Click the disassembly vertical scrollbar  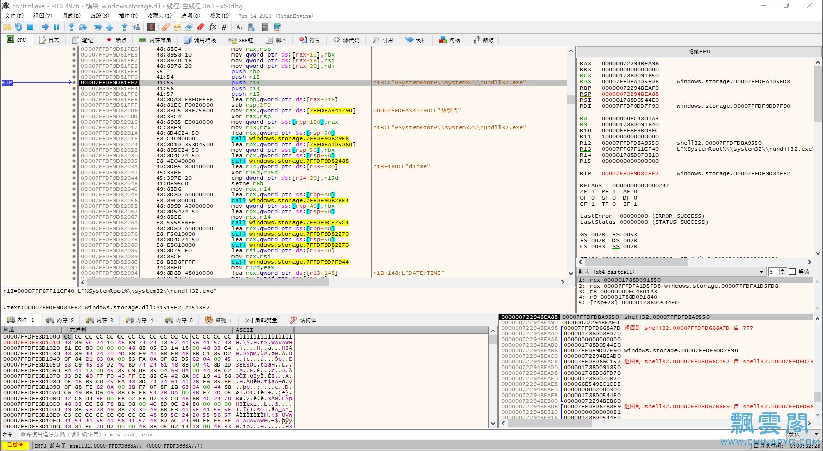point(571,162)
